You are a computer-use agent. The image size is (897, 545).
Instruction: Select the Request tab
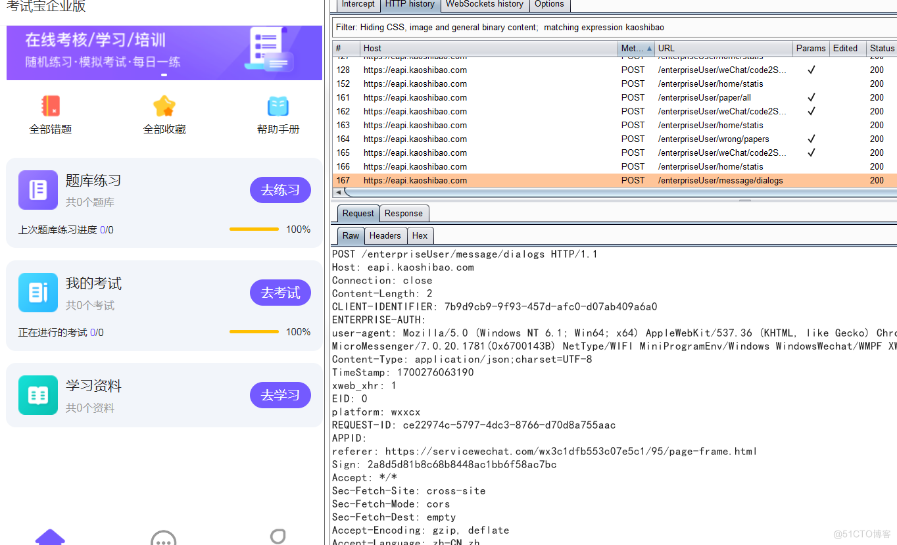(358, 213)
